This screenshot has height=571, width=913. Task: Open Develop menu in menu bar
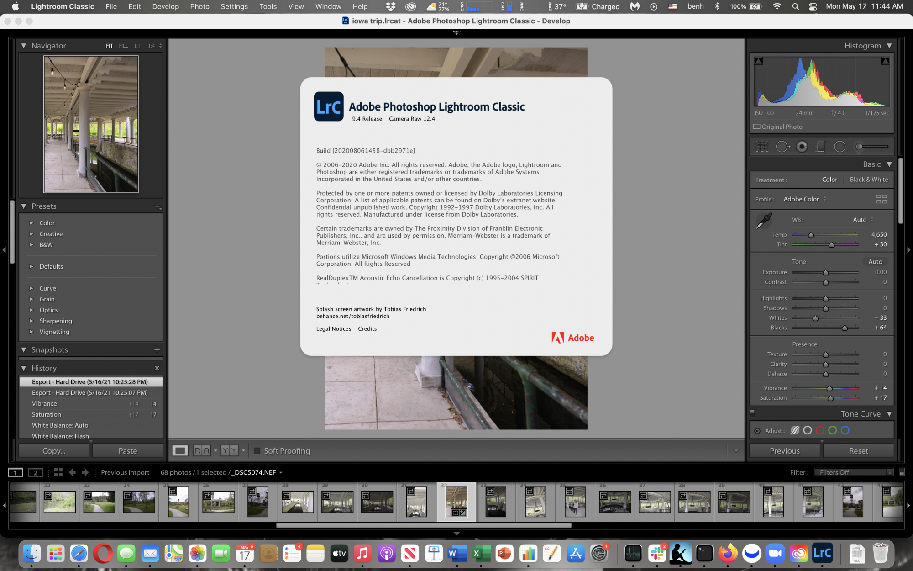pos(165,7)
